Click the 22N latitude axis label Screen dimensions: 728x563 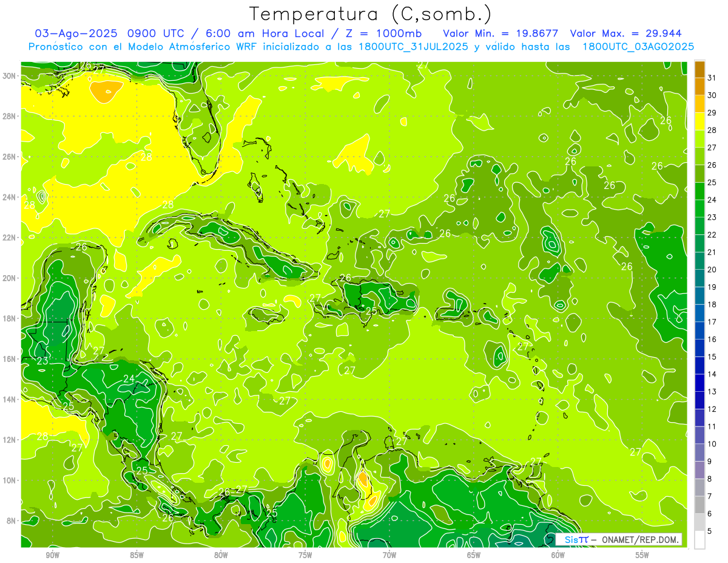click(10, 237)
